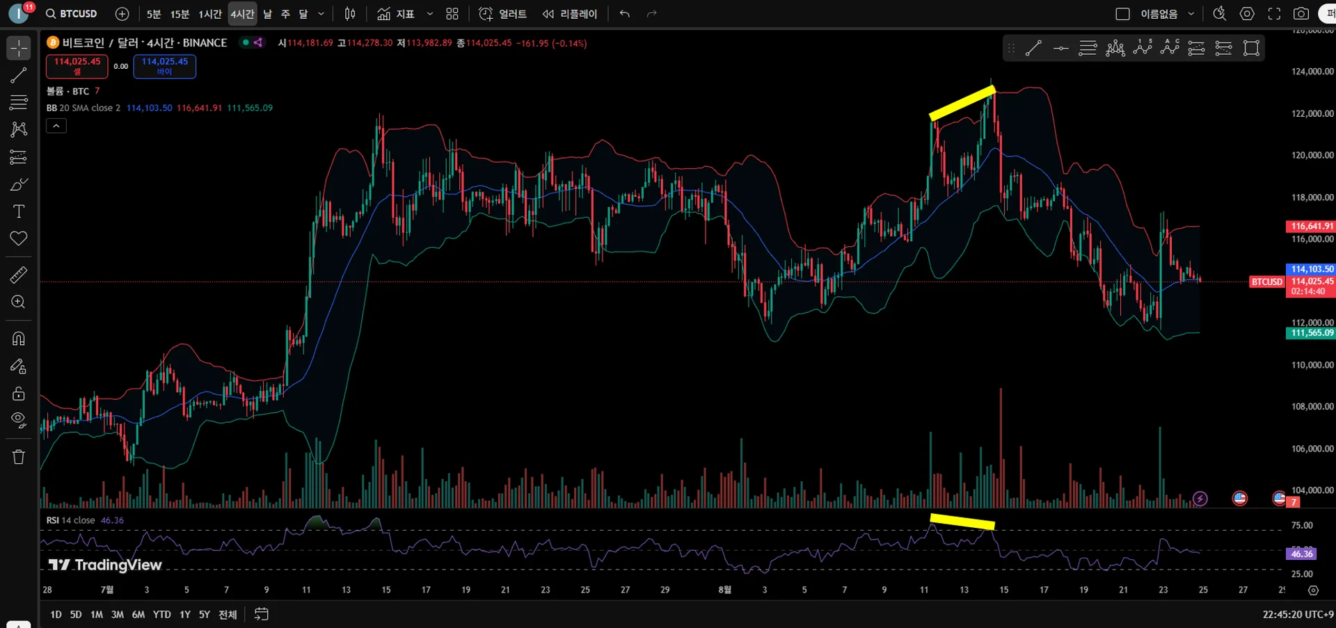Select Elliott impulse wave 1-5 tool
Screen dimensions: 1336x628
pyautogui.click(x=1143, y=48)
